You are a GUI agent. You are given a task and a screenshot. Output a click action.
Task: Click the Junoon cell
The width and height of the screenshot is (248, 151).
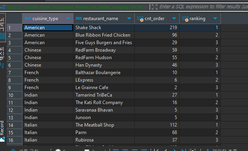click(x=104, y=117)
